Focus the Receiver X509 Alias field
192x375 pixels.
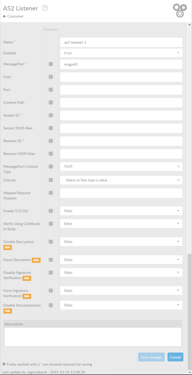pyautogui.click(x=121, y=154)
